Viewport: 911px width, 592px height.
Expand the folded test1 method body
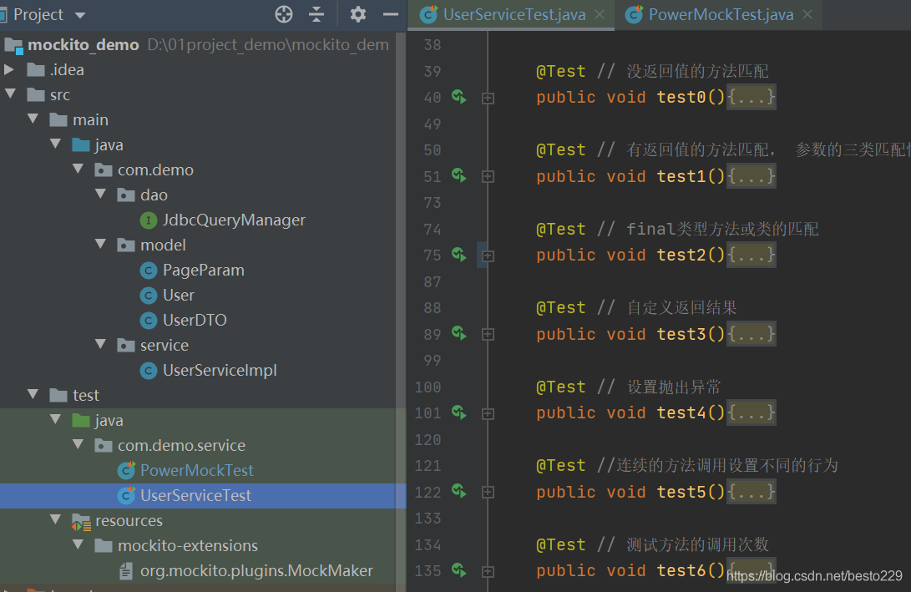(x=488, y=177)
